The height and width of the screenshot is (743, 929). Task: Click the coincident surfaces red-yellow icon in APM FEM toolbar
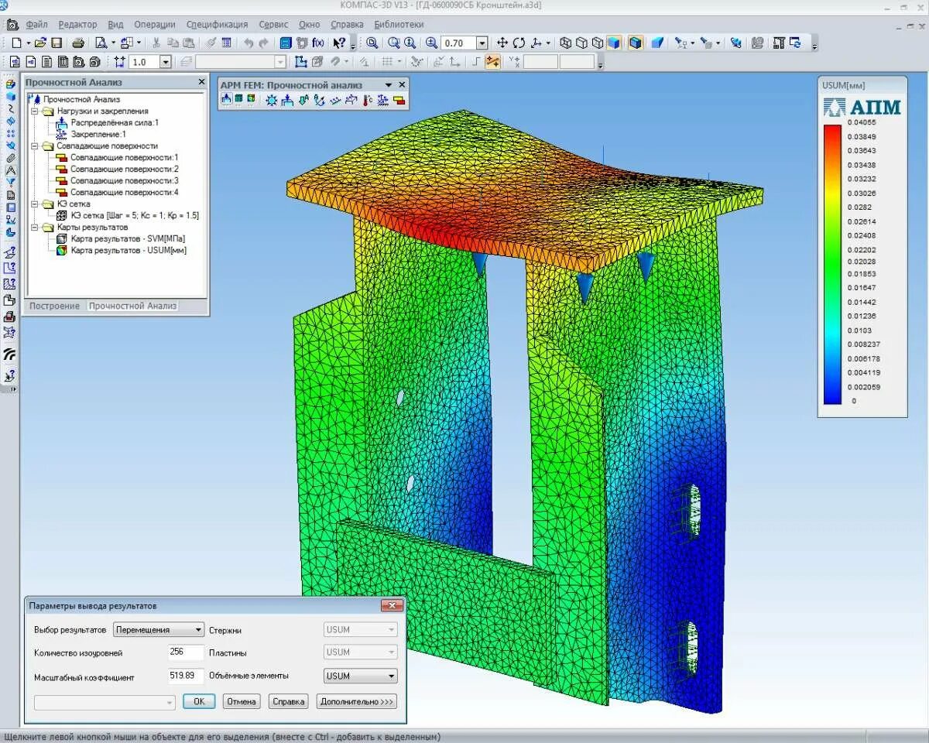point(399,100)
